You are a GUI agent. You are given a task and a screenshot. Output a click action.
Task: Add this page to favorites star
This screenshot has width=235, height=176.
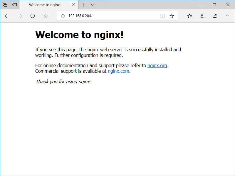(172, 16)
